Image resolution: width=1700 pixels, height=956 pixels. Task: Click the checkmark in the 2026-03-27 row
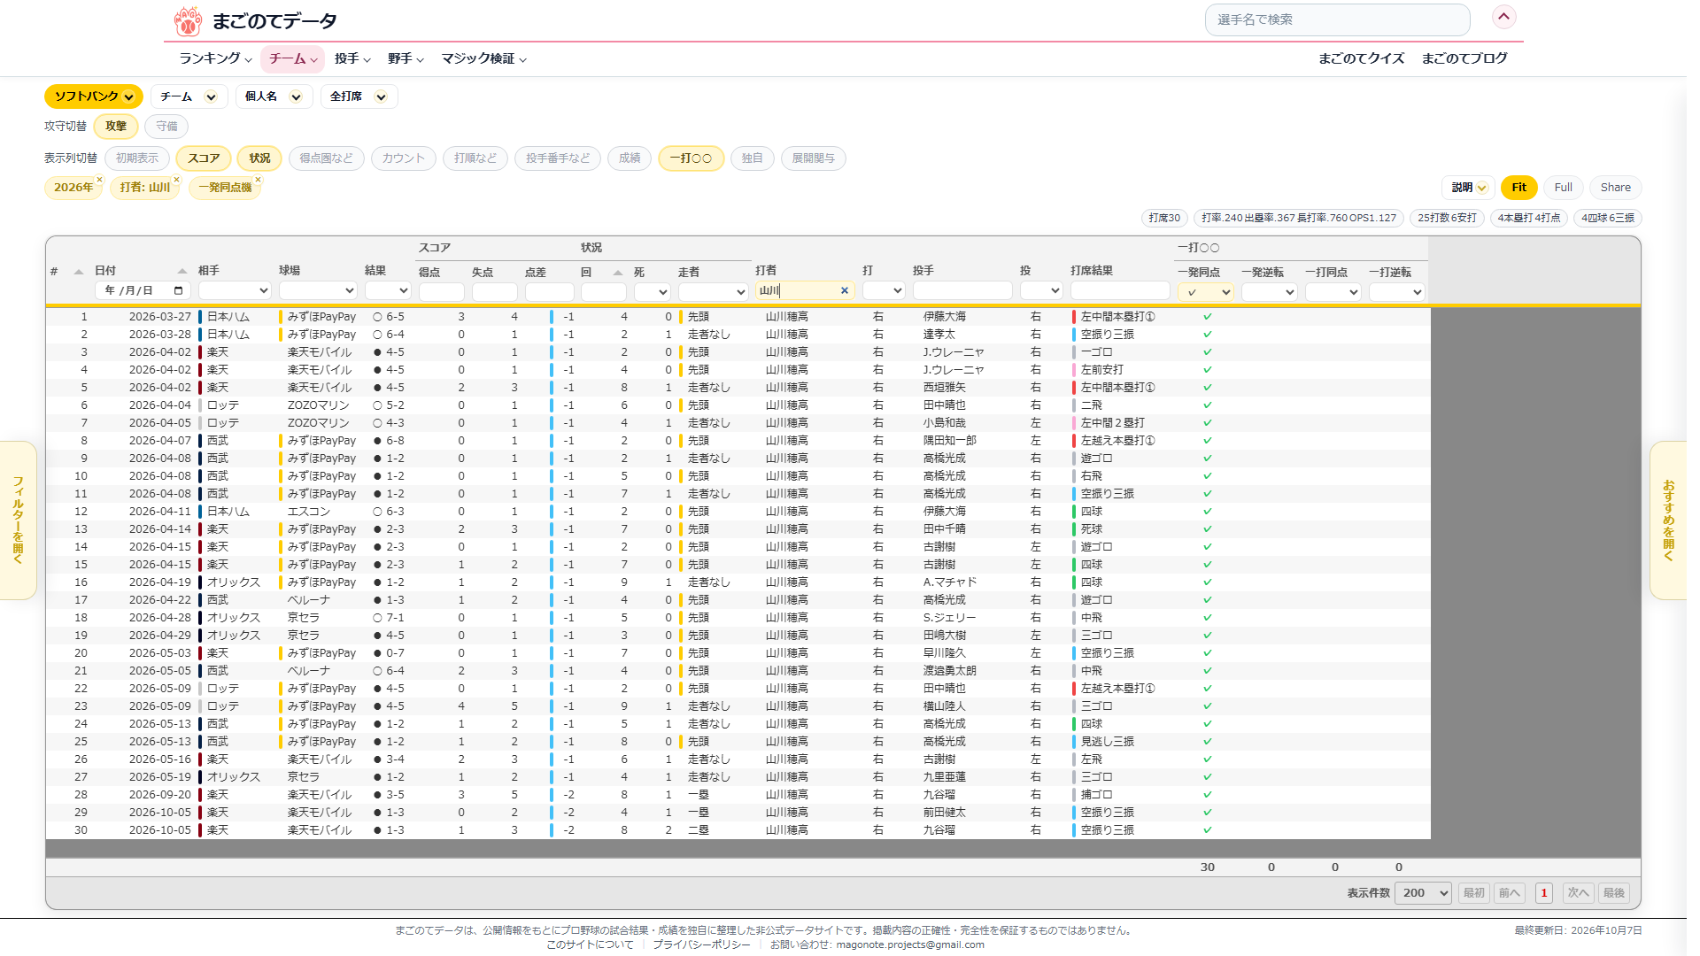1207,317
